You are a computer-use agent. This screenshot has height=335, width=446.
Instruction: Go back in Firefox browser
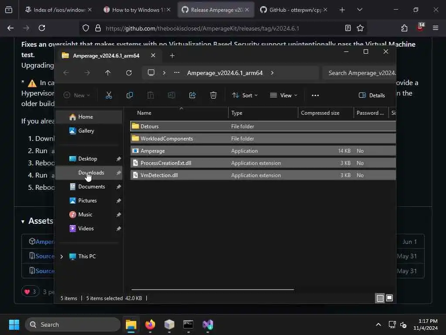pyautogui.click(x=10, y=28)
